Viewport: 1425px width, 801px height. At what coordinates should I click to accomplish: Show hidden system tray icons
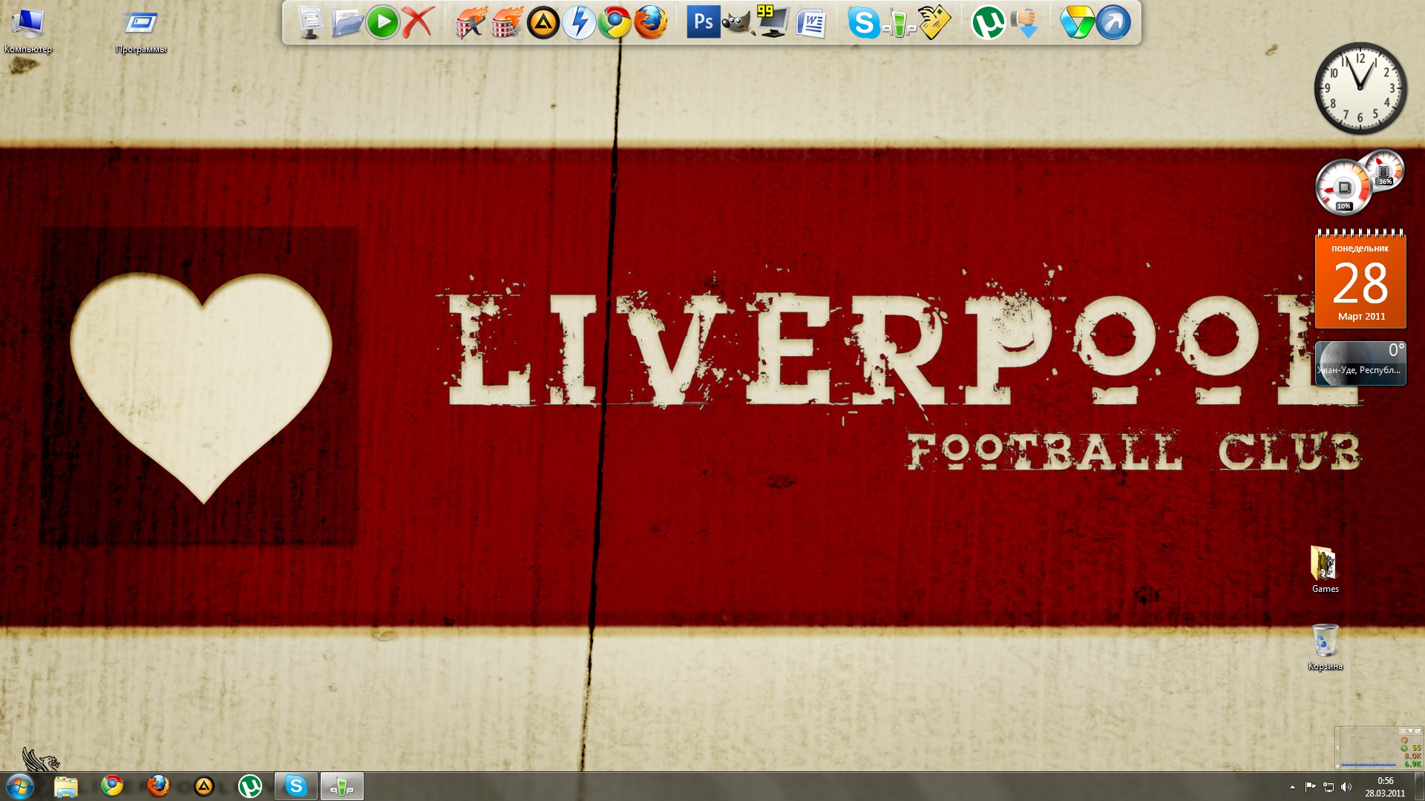point(1292,787)
